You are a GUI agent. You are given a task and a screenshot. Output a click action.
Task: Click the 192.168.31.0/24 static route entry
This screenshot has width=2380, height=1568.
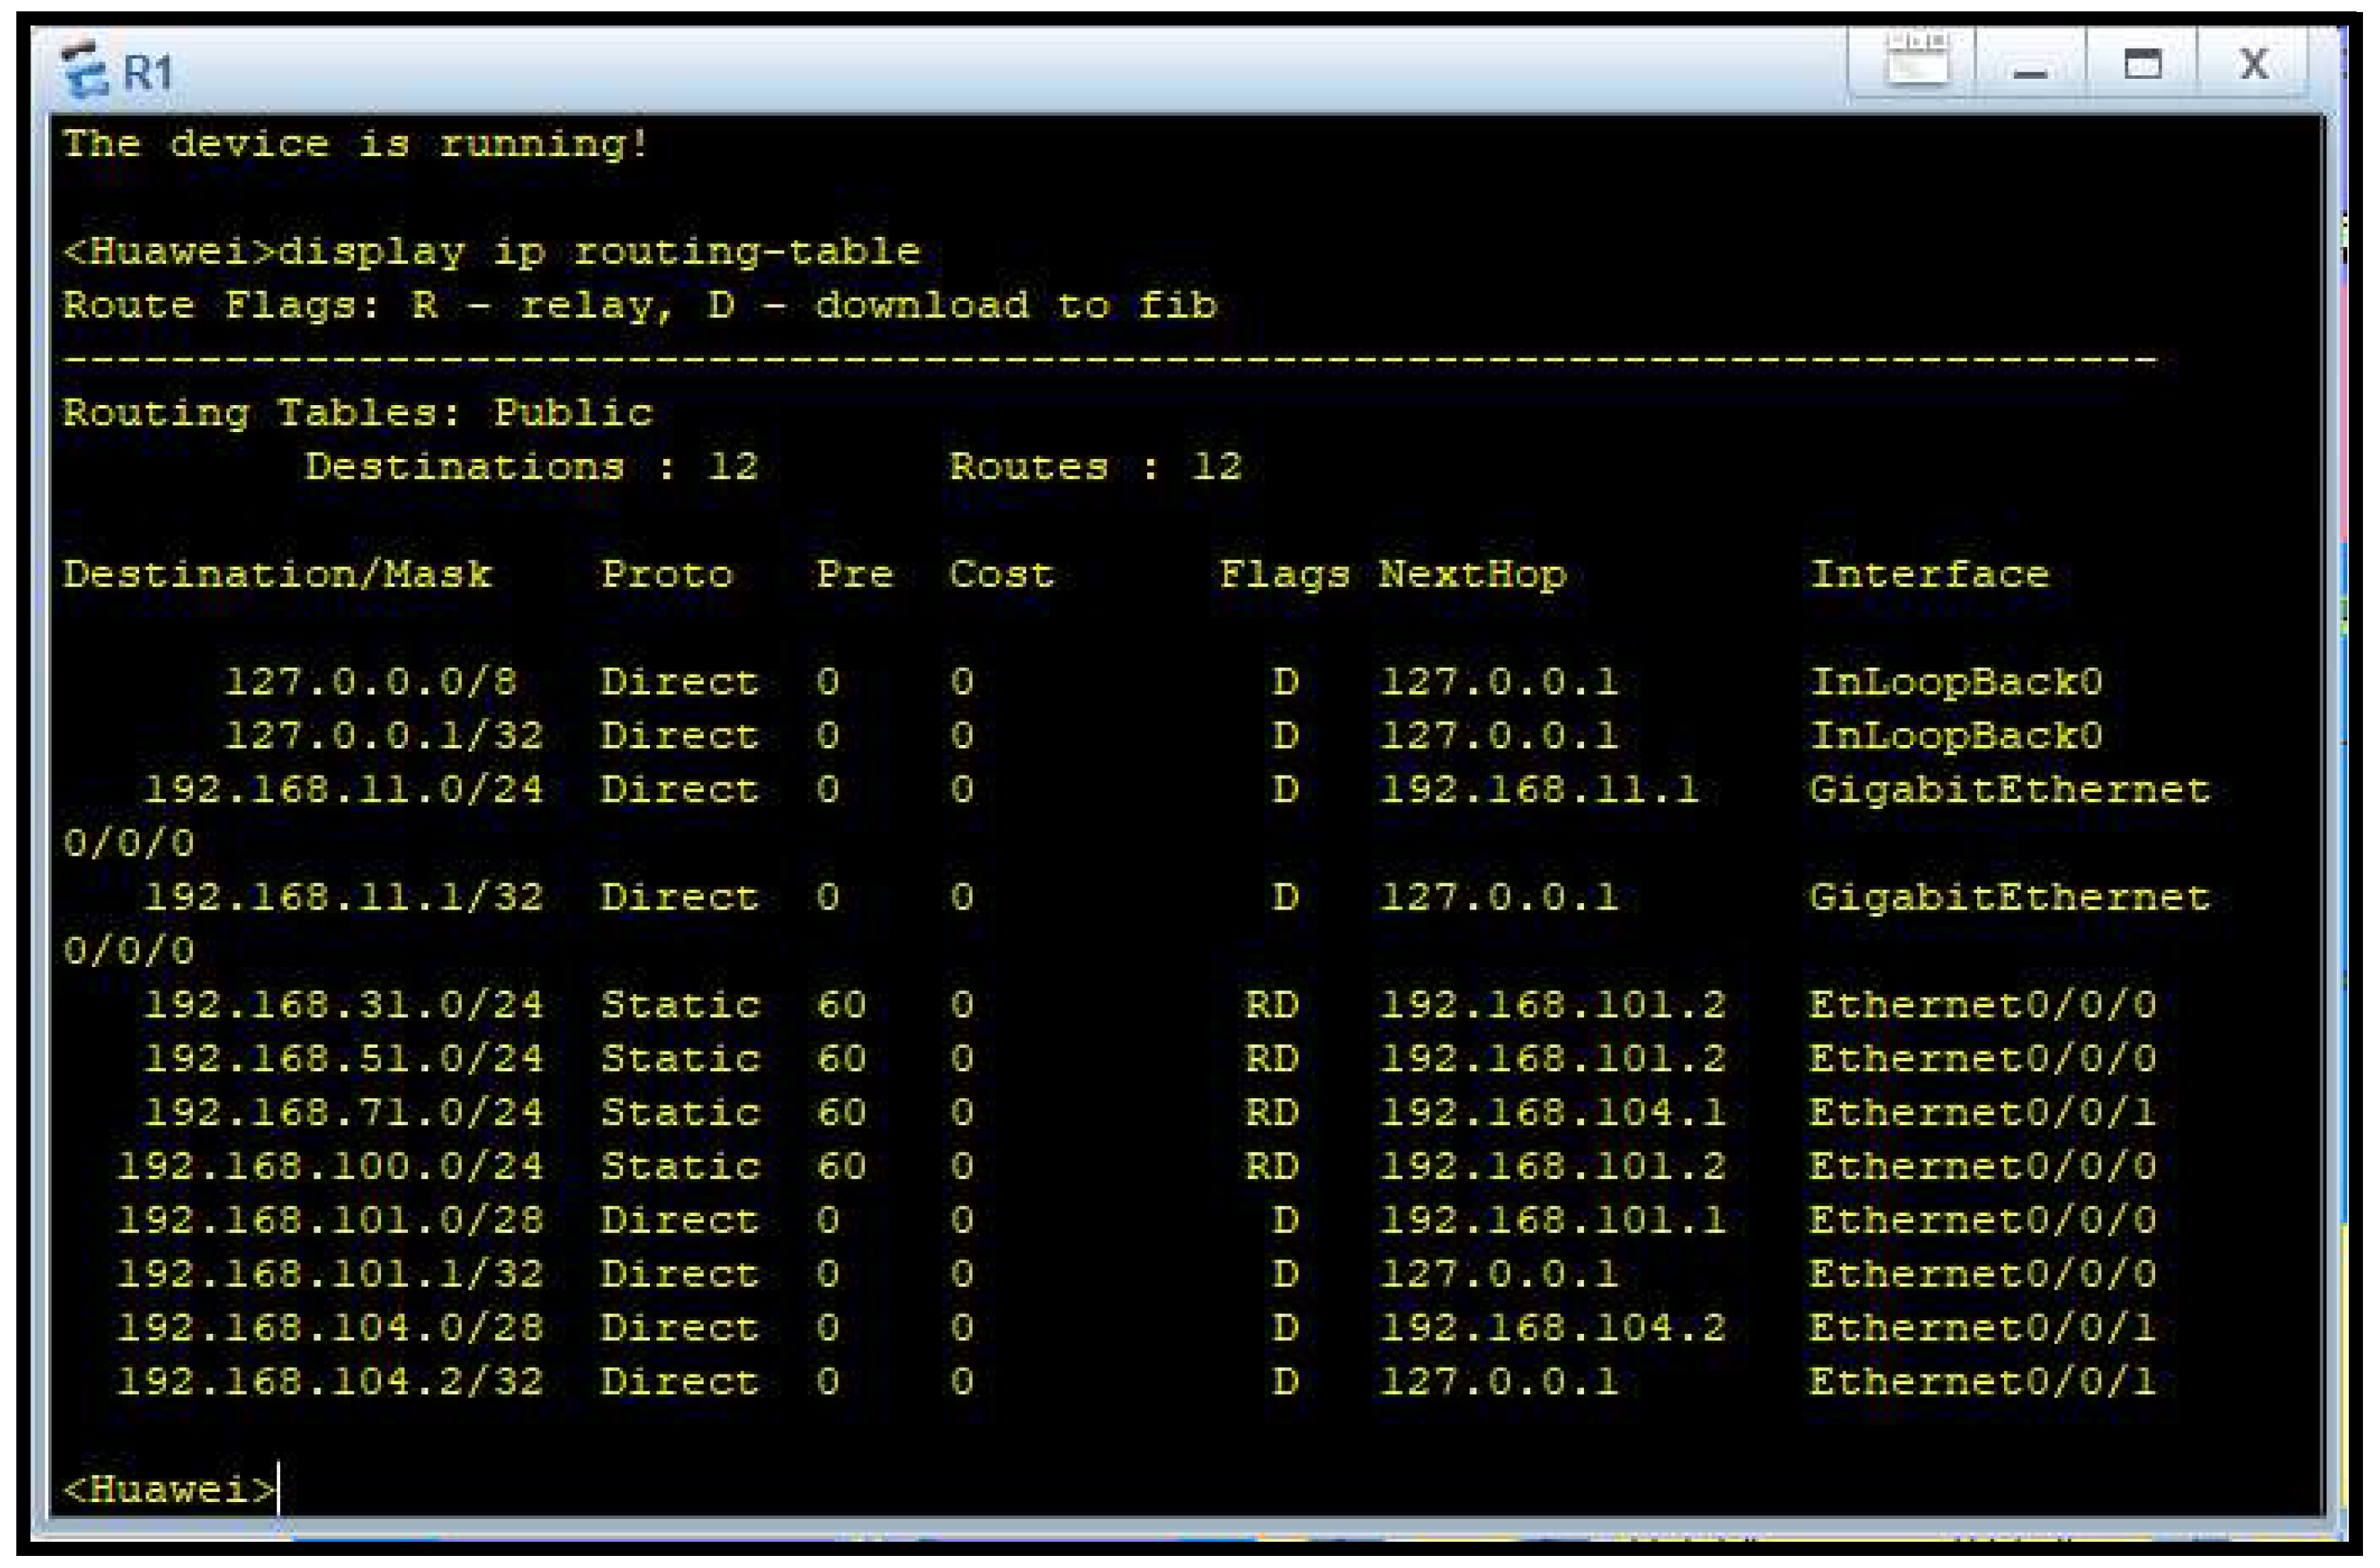click(343, 1005)
